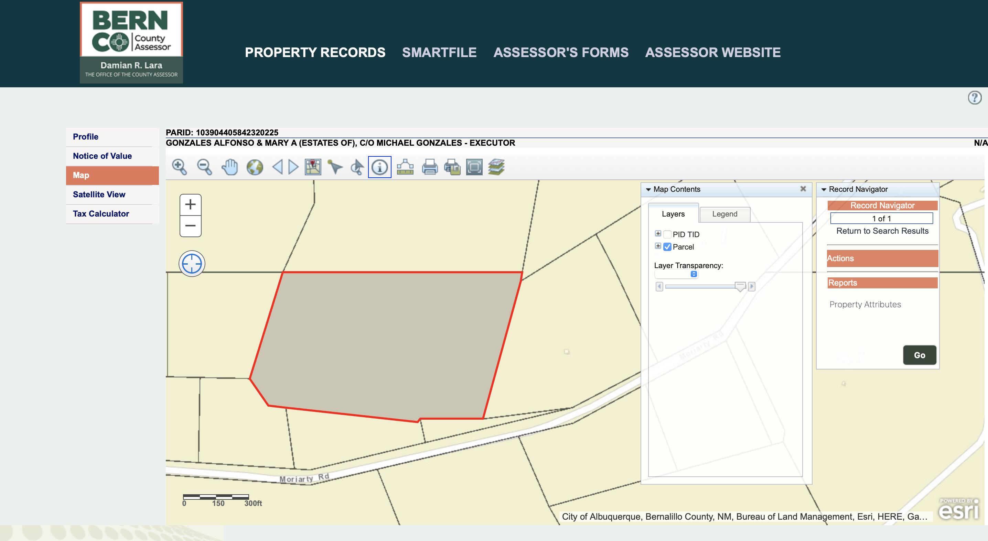Click the identify/info tool

[379, 167]
